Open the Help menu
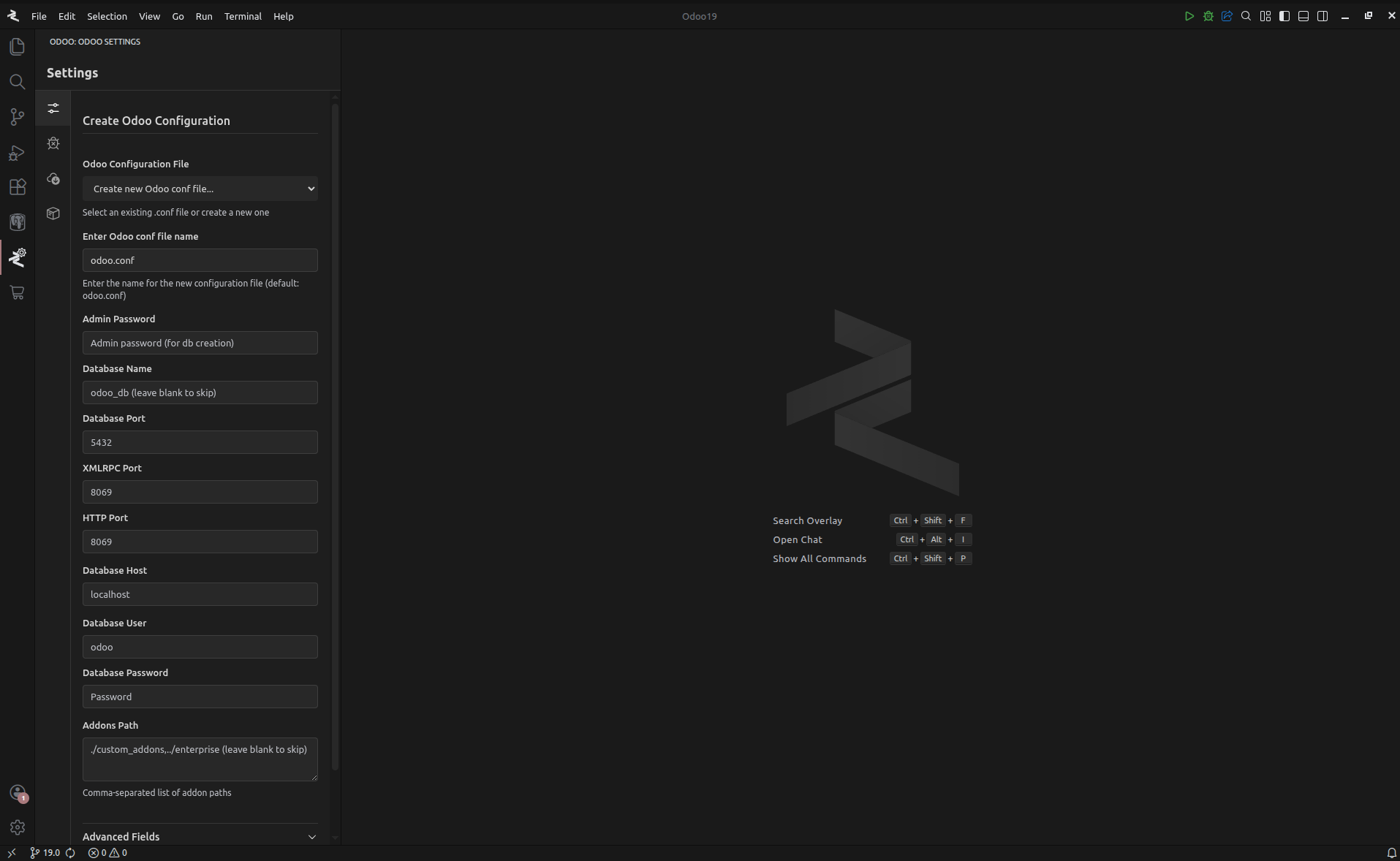Screen dimensions: 1400x861 click(x=284, y=16)
